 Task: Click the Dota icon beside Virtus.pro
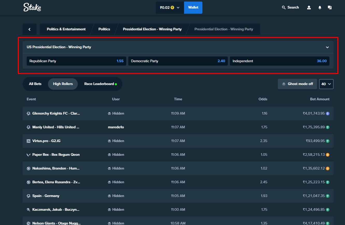[x=29, y=141]
